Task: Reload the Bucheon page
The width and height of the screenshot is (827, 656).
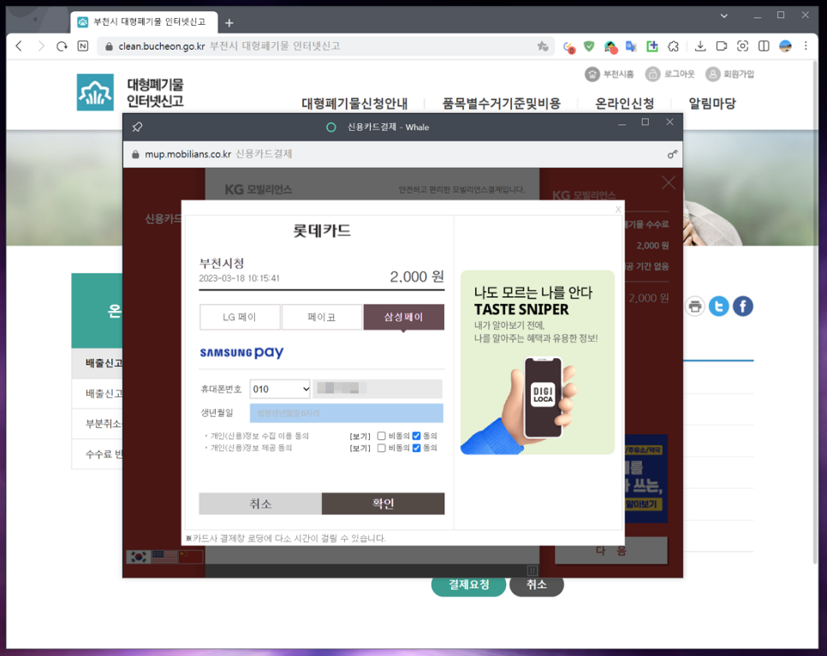Action: coord(62,46)
